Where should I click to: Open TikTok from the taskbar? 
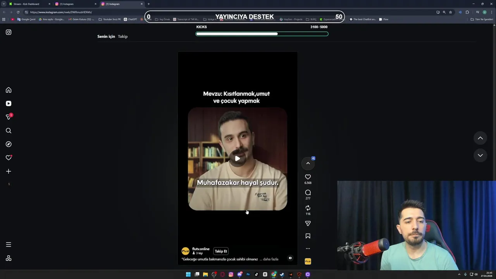point(257,274)
